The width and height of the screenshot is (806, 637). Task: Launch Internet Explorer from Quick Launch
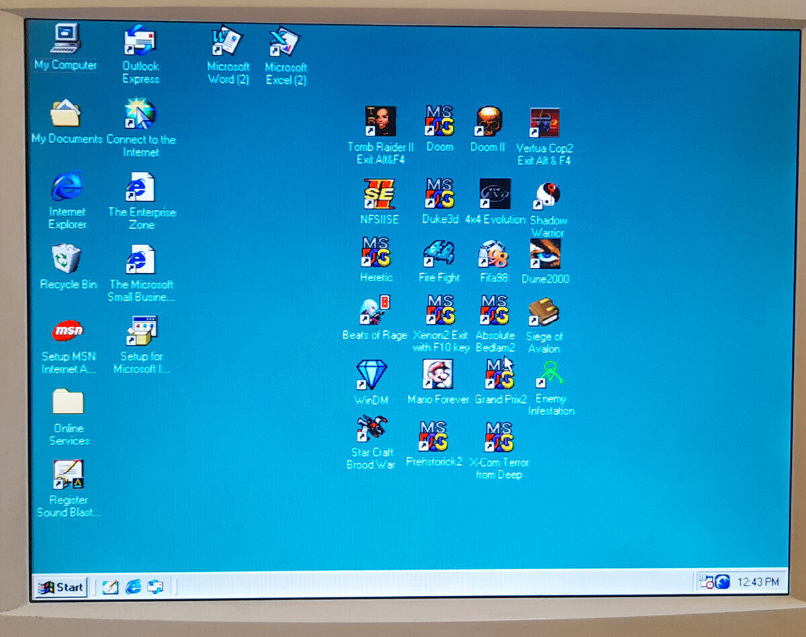pos(133,587)
